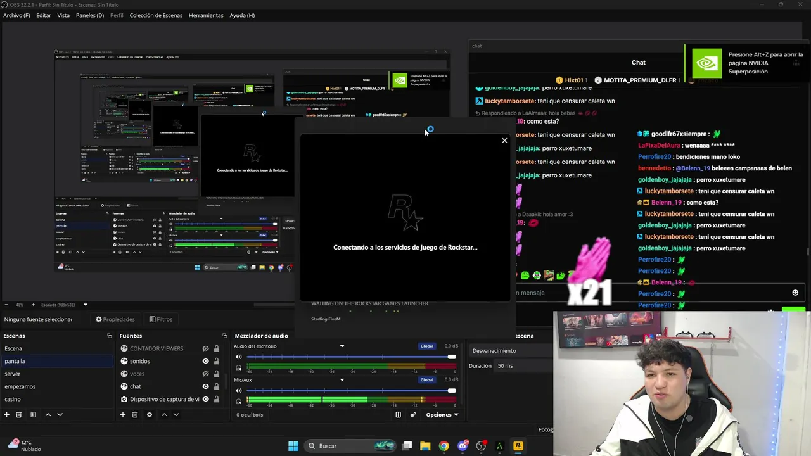Toggle monitoring headphone icon for Mic/Aux
This screenshot has width=811, height=456.
point(239,401)
